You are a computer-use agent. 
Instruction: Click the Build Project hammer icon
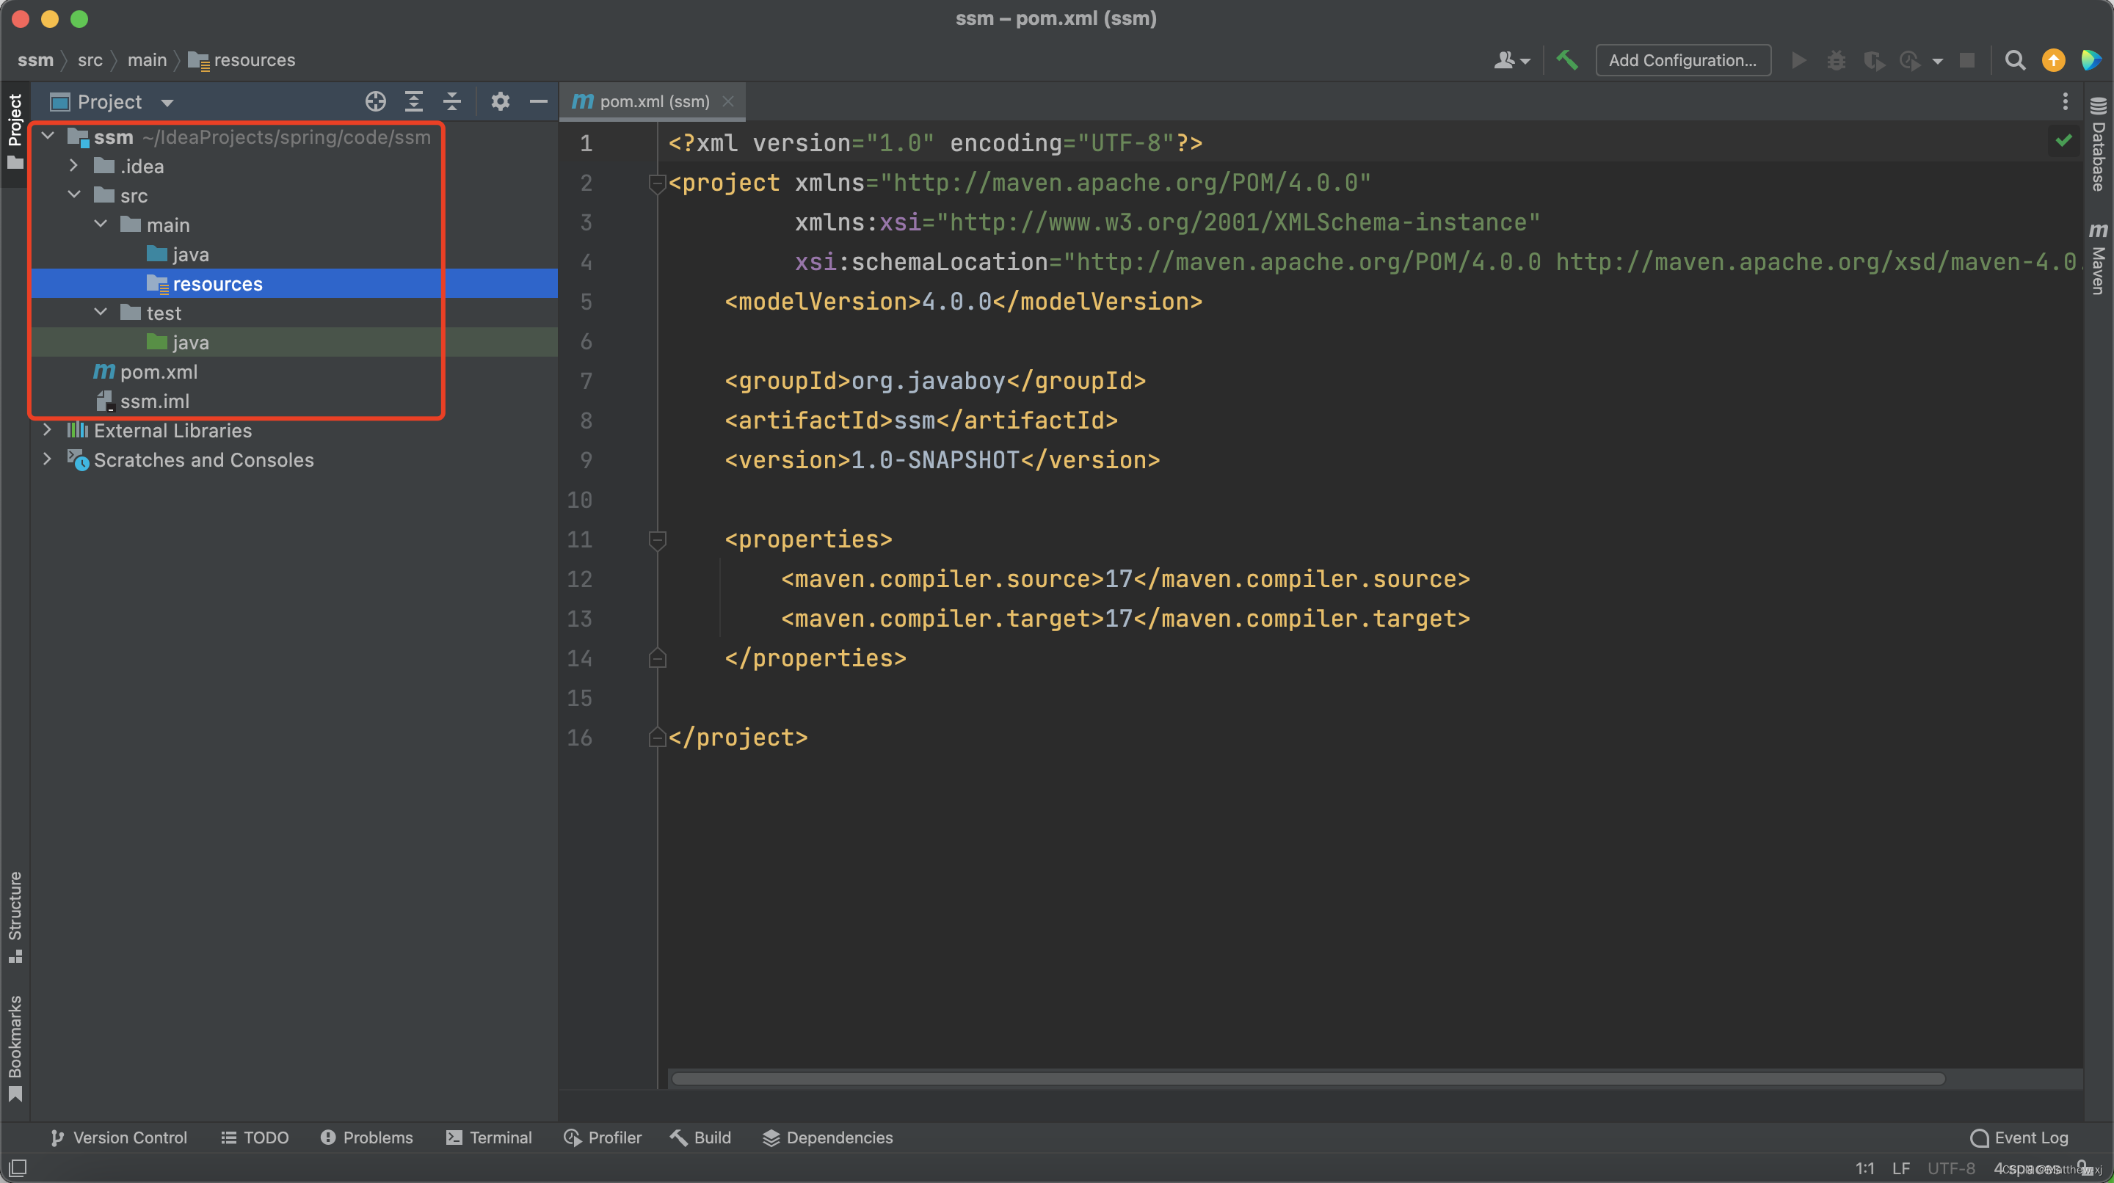(1566, 60)
